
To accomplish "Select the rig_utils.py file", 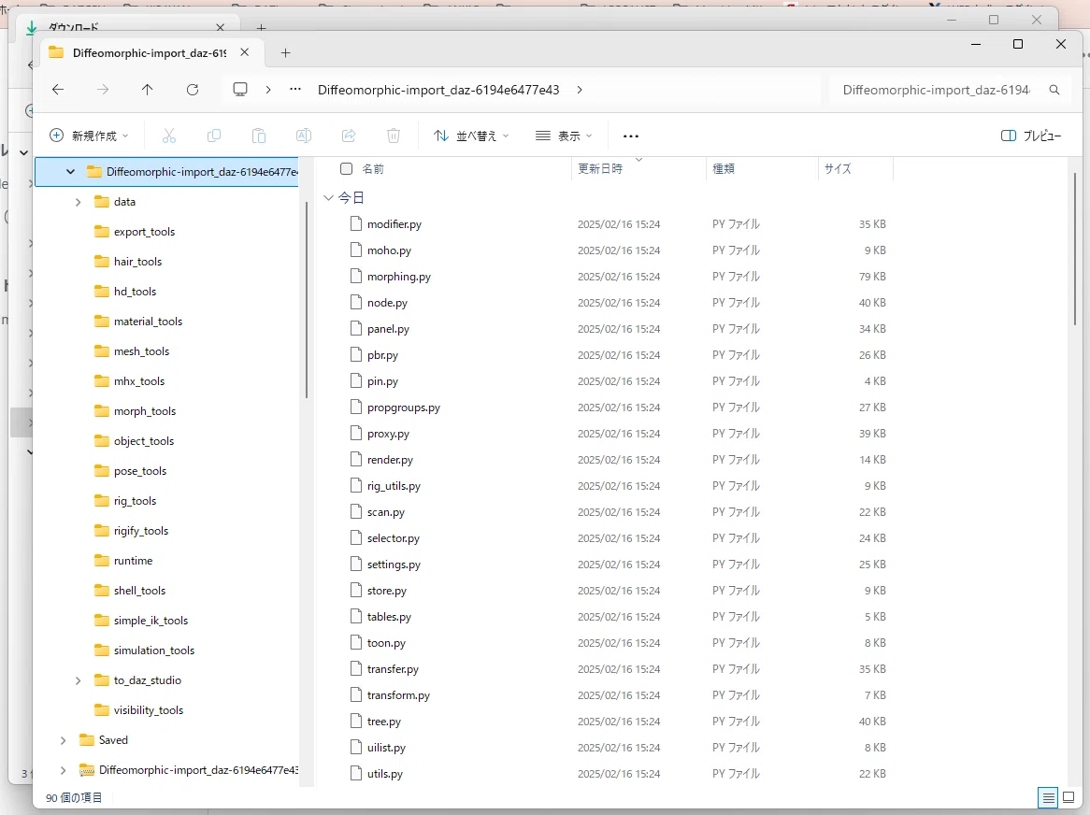I will (394, 486).
